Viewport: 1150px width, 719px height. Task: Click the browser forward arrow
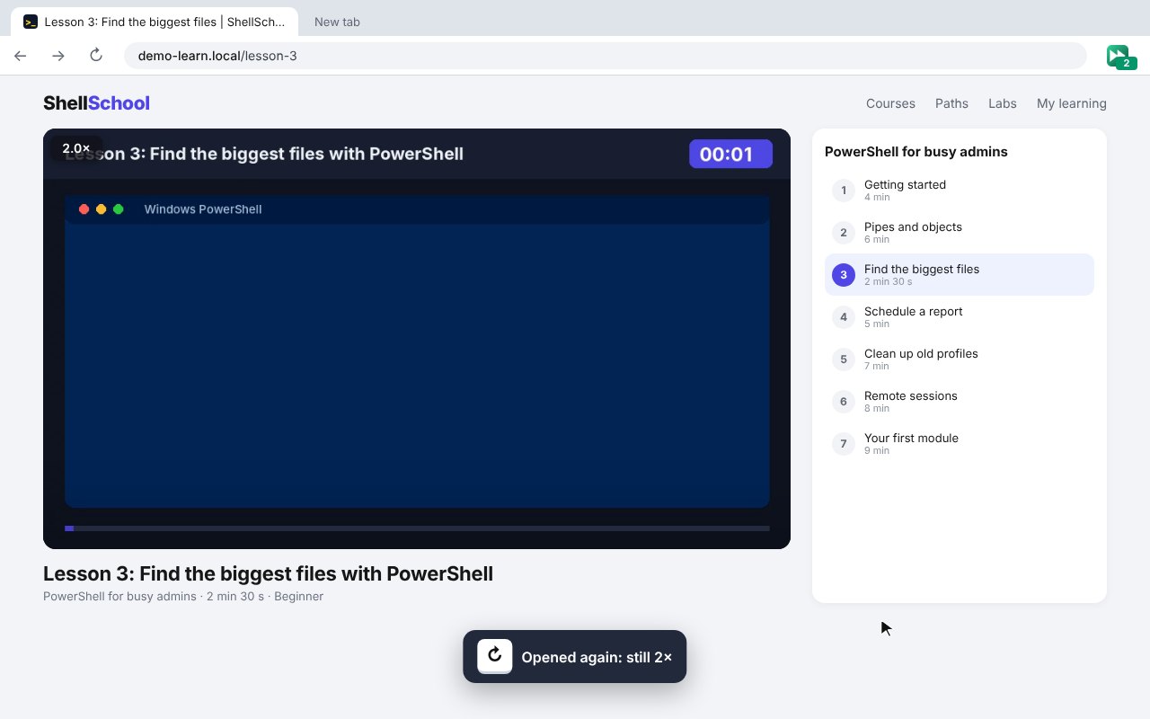point(58,56)
